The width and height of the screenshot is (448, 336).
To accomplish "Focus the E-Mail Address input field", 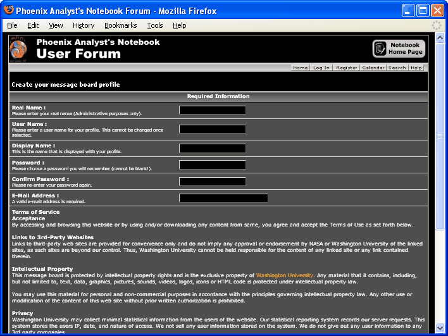I will coord(223,198).
